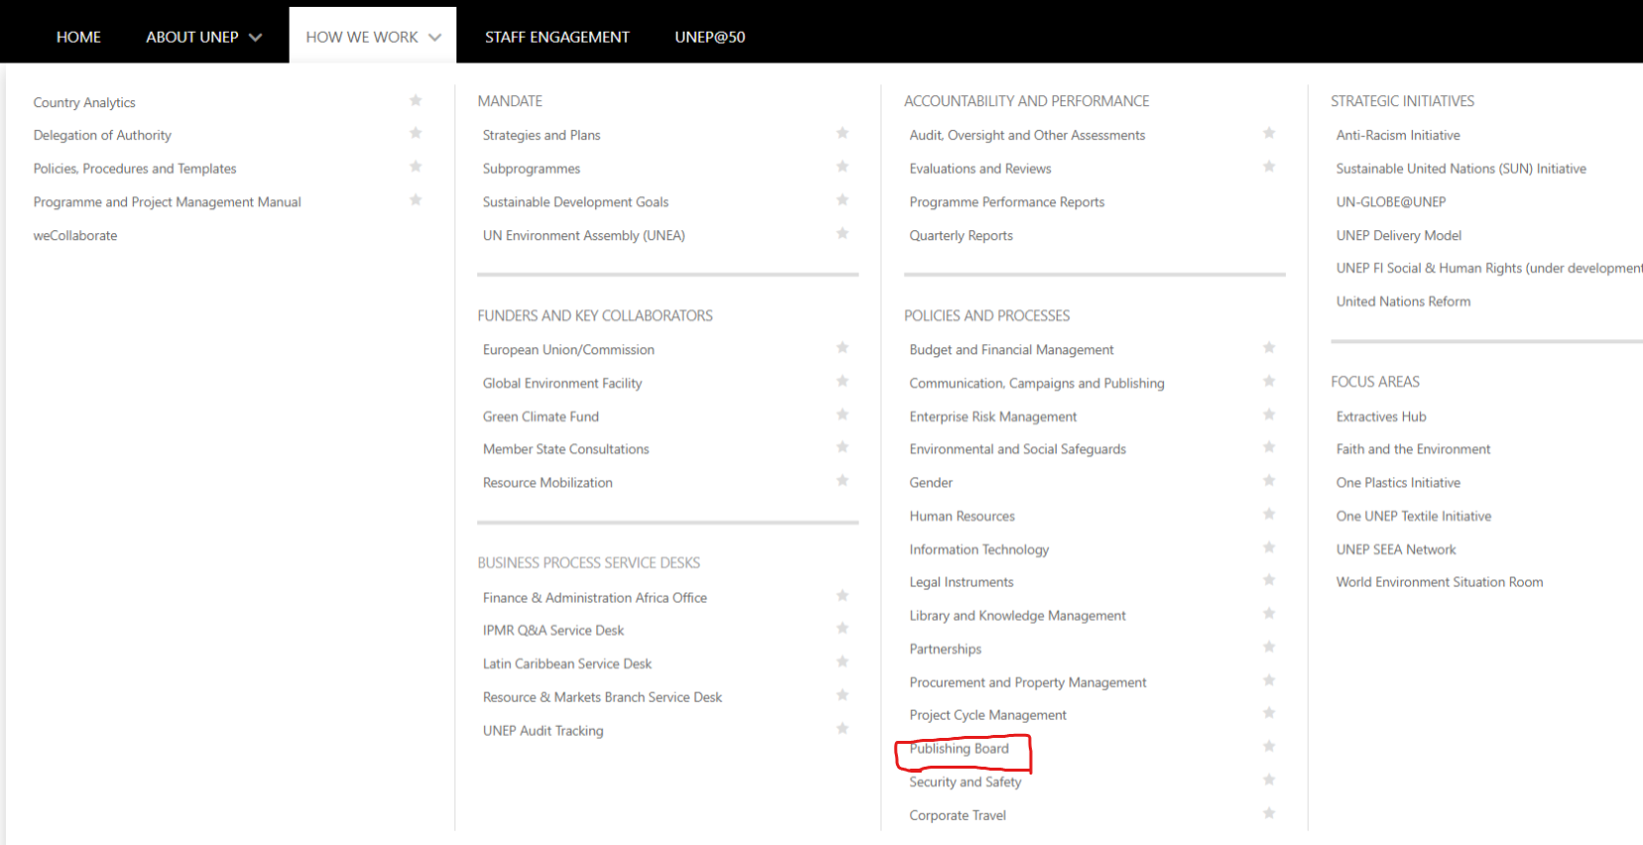
Task: Open Quarterly Reports link
Action: [960, 235]
